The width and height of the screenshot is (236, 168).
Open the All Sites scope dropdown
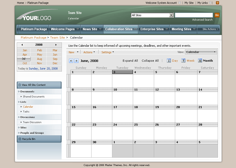(x=171, y=15)
